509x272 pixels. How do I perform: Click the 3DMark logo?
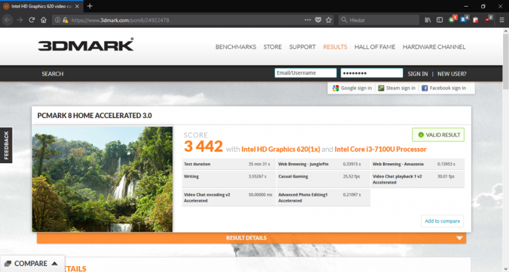tap(85, 45)
